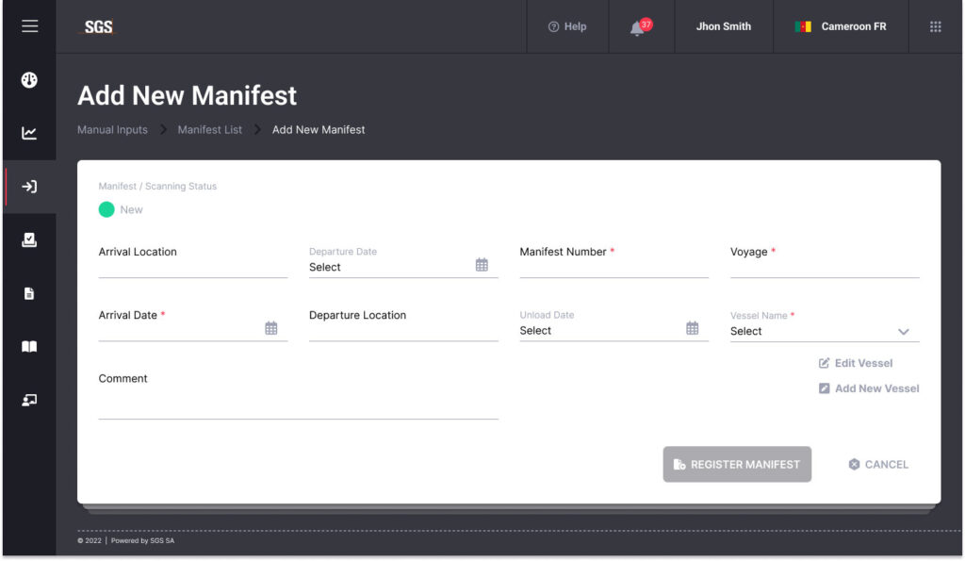
Task: Open the Jhon Smith user menu
Action: [723, 26]
